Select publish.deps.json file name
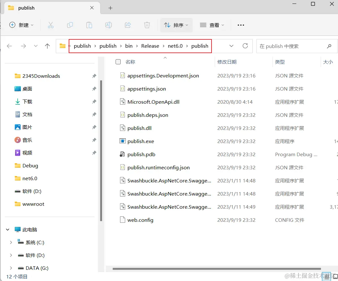 pyautogui.click(x=148, y=115)
